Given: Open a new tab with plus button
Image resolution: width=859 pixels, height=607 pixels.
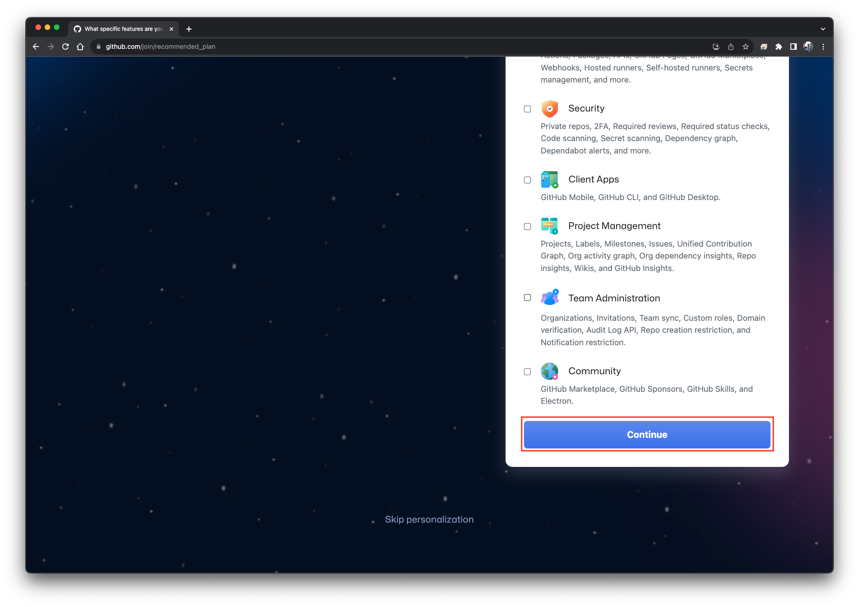Looking at the screenshot, I should click(x=188, y=29).
